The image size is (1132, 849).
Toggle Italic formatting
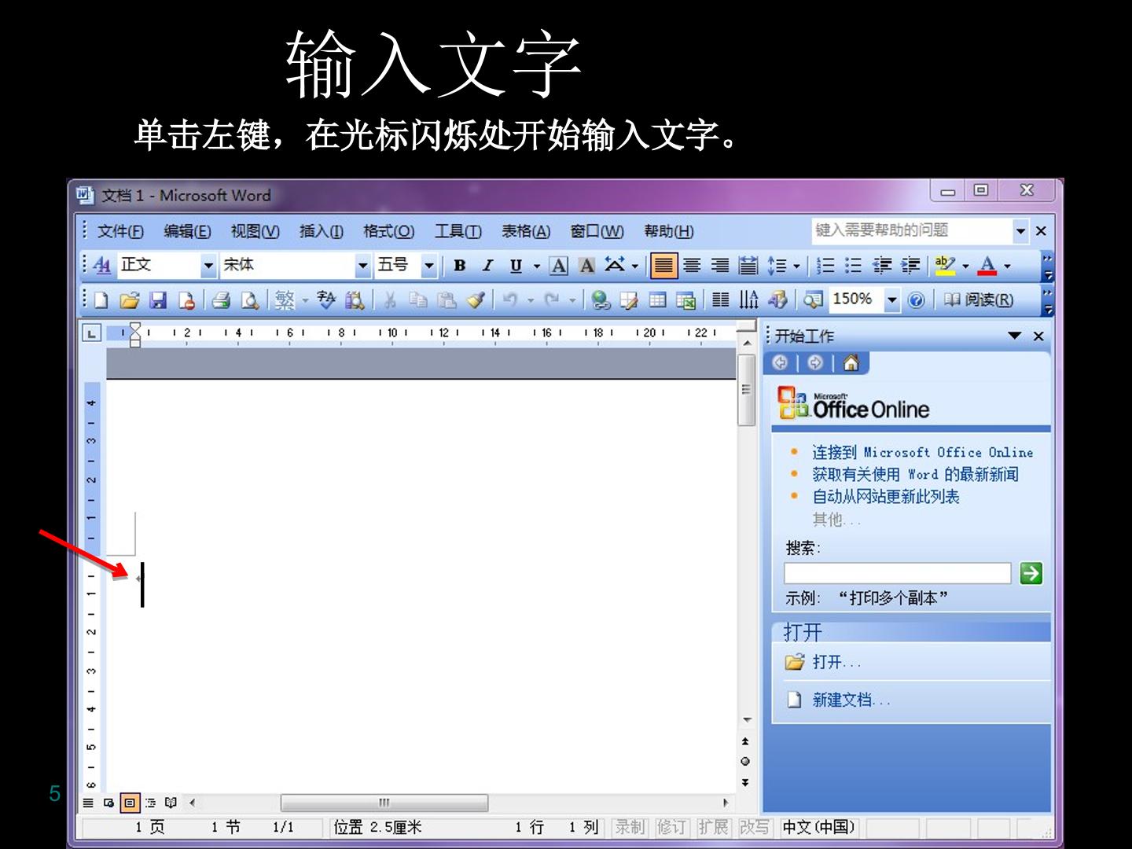coord(487,266)
